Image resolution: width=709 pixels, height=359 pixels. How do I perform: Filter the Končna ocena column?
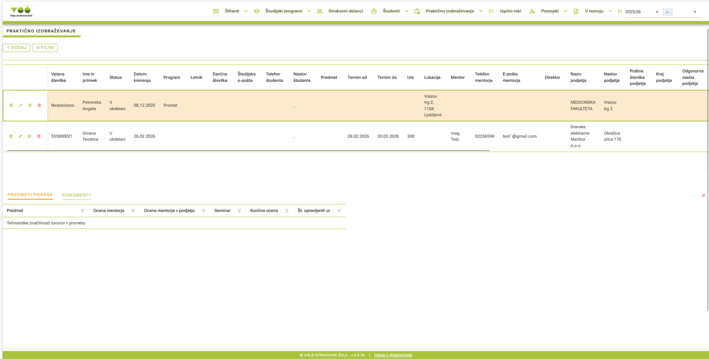(x=287, y=211)
